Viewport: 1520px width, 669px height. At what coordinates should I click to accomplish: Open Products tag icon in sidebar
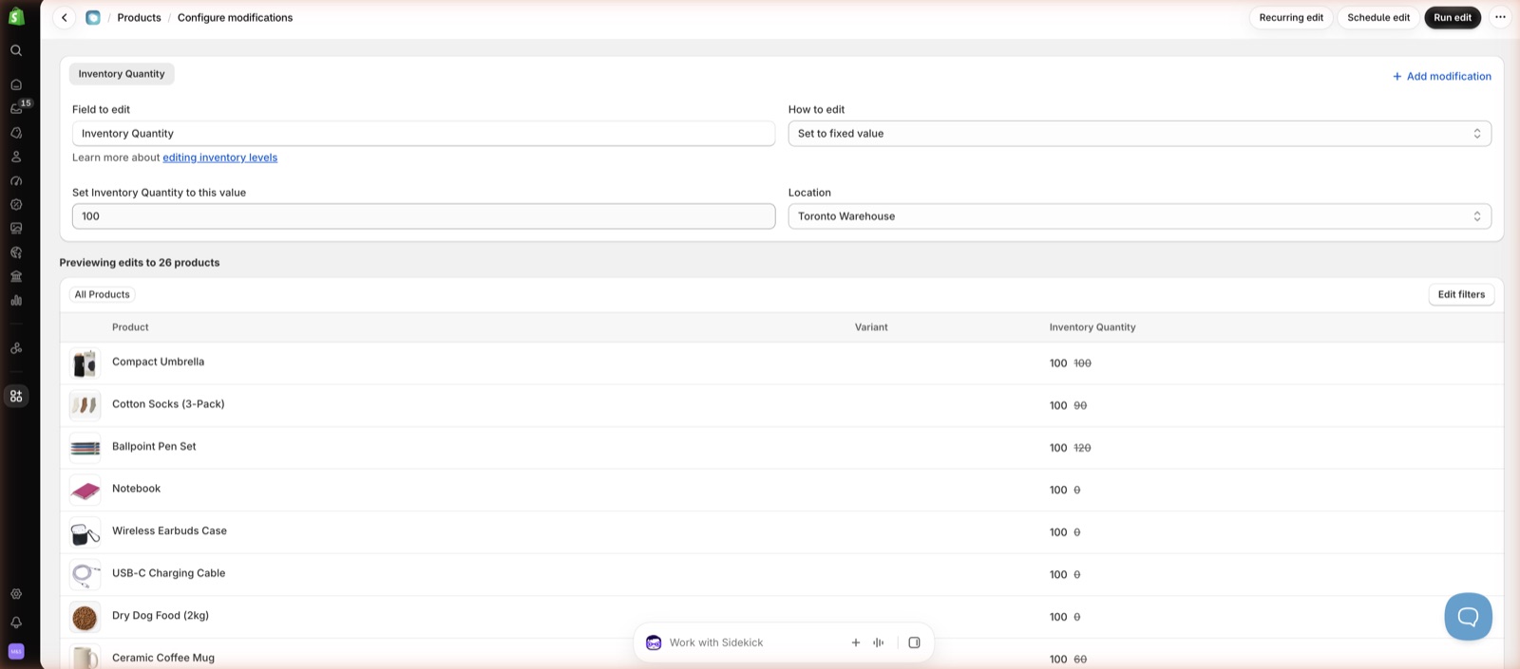(16, 133)
